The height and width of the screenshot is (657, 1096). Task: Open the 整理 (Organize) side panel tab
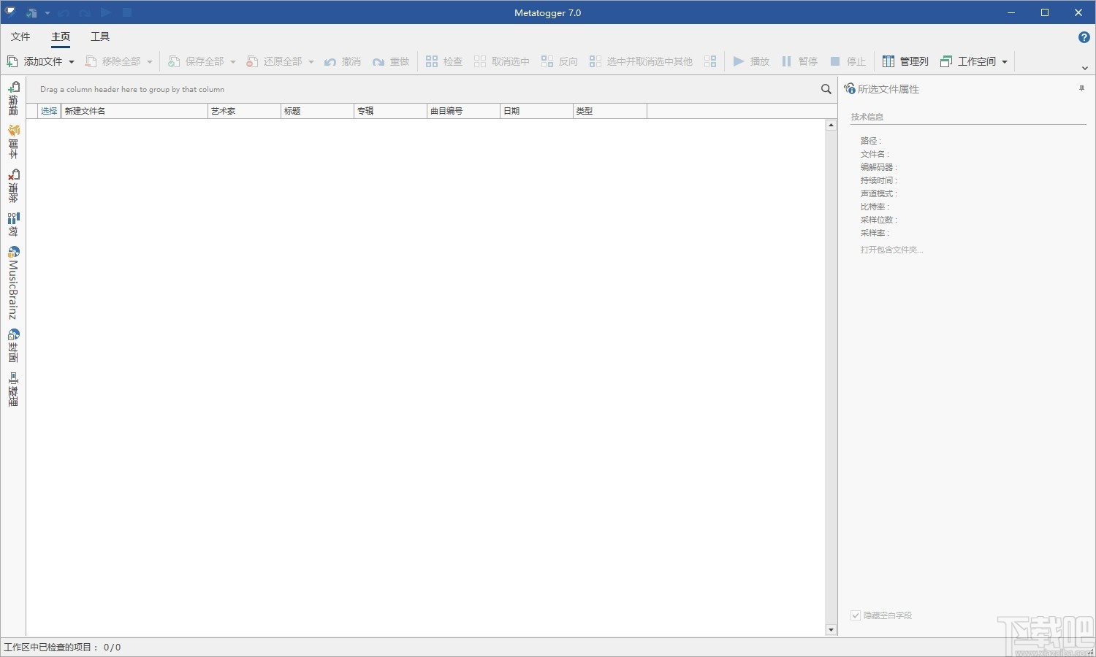click(13, 389)
